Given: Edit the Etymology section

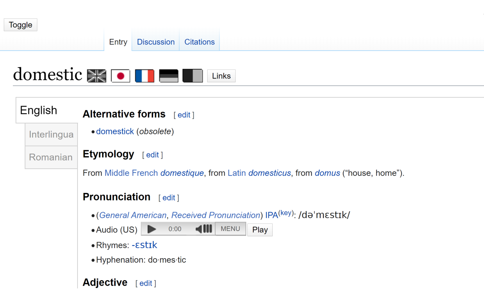Looking at the screenshot, I should 152,155.
